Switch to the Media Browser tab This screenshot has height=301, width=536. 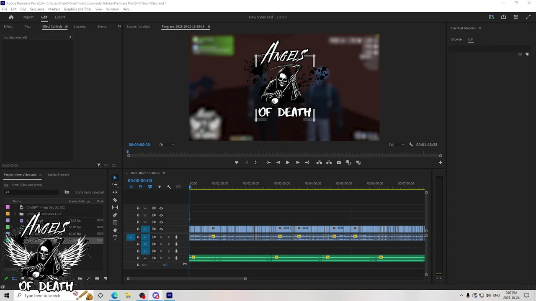coord(58,175)
